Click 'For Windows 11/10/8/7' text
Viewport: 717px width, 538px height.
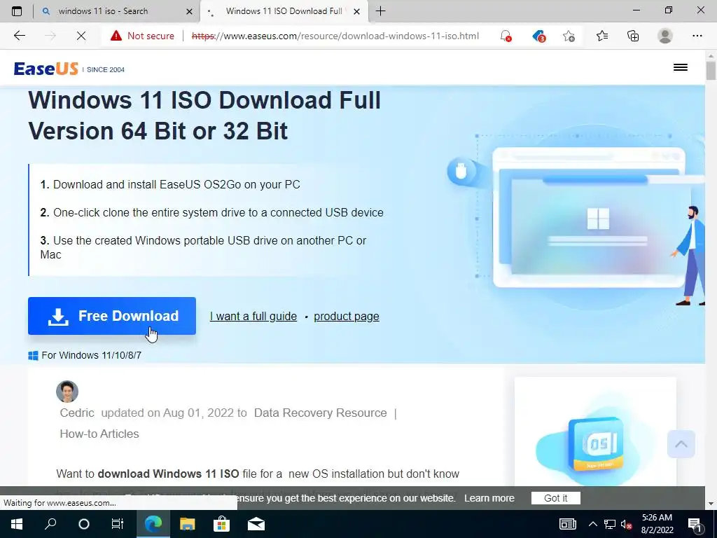[92, 355]
